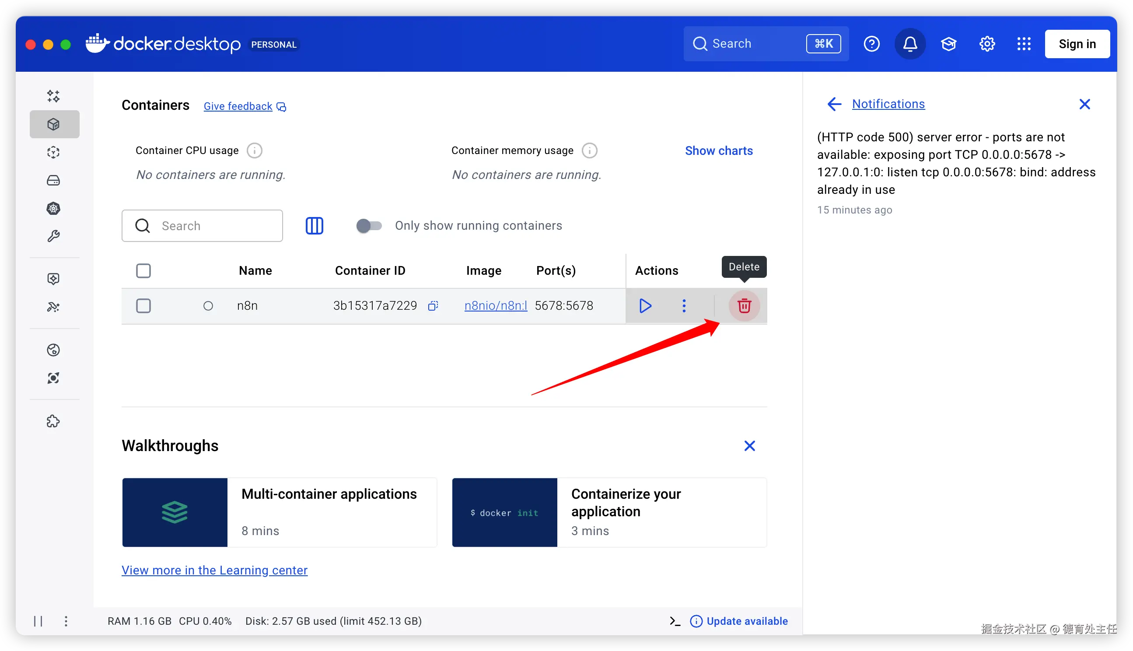Delete the n8n container with trash icon
Viewport: 1133px width, 651px height.
pyautogui.click(x=744, y=306)
